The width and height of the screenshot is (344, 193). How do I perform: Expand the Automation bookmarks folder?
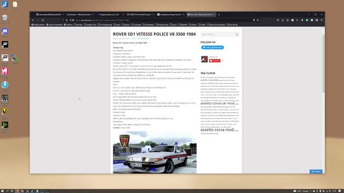pyautogui.click(x=148, y=25)
